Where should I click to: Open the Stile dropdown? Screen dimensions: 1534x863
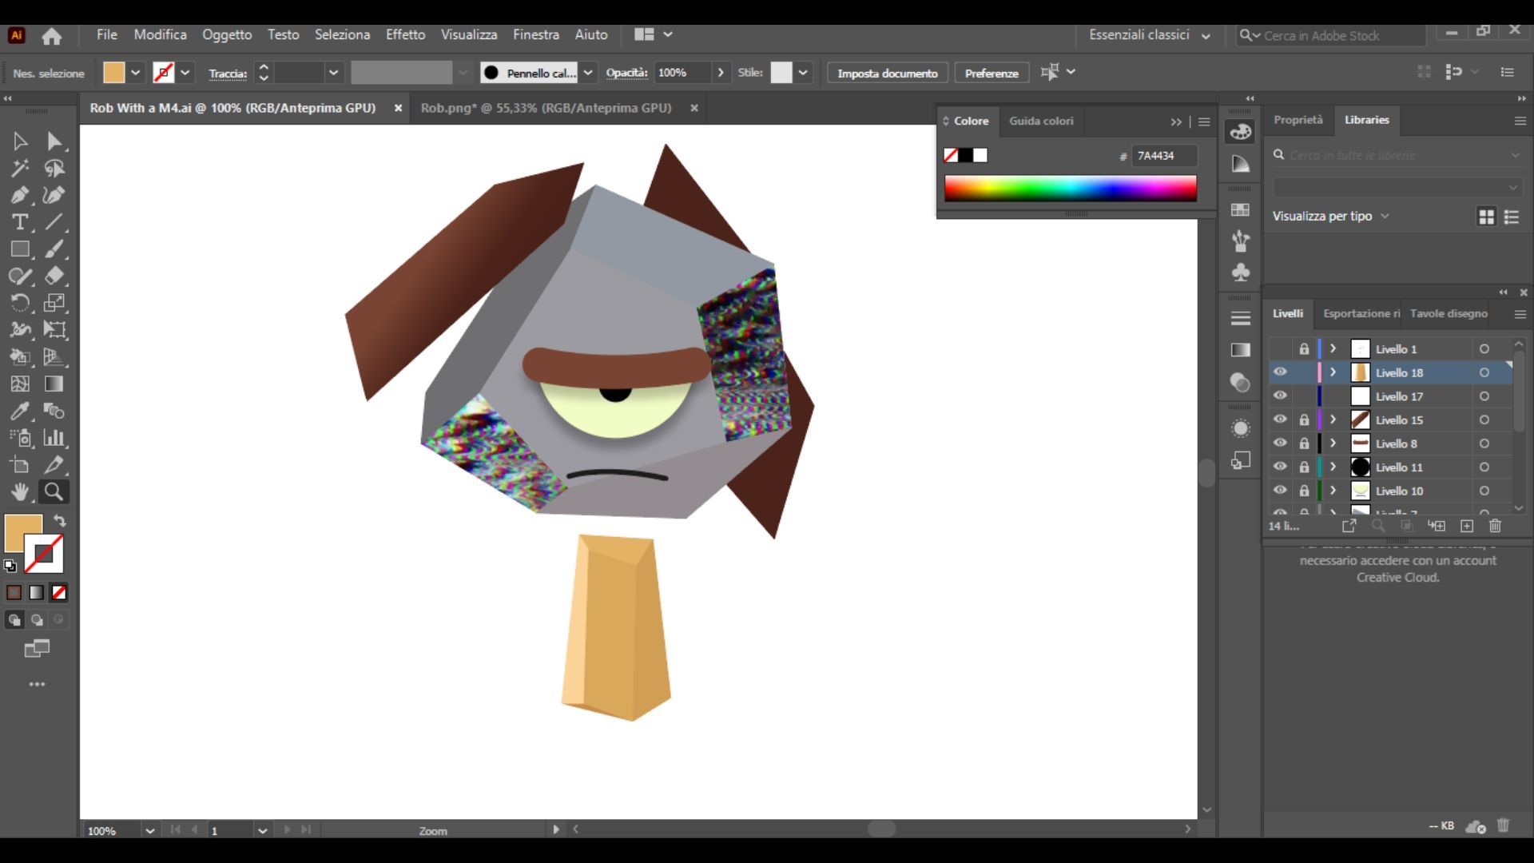(803, 72)
